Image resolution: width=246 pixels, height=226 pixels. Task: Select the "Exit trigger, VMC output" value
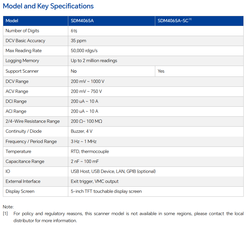click(x=95, y=181)
